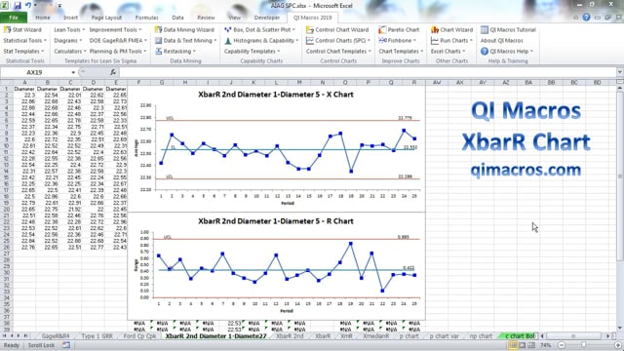Expand the Capability Templates dropdown
Image resolution: width=624 pixels, height=351 pixels.
click(252, 52)
